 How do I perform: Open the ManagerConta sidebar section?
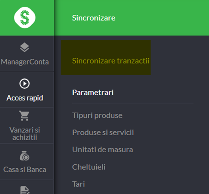click(25, 62)
